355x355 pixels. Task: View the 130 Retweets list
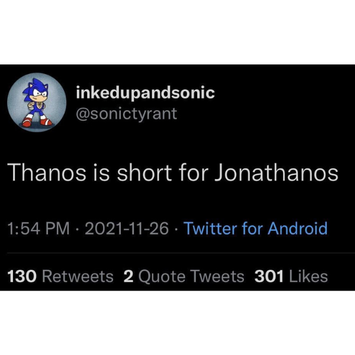[x=60, y=276]
